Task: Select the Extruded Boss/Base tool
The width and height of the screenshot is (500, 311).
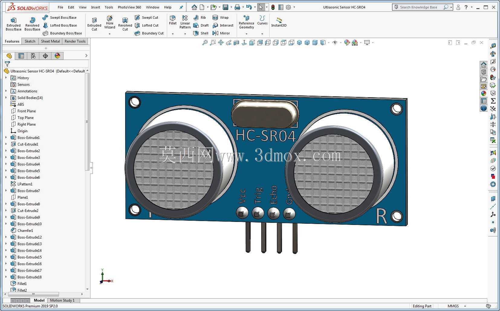Action: [x=14, y=24]
